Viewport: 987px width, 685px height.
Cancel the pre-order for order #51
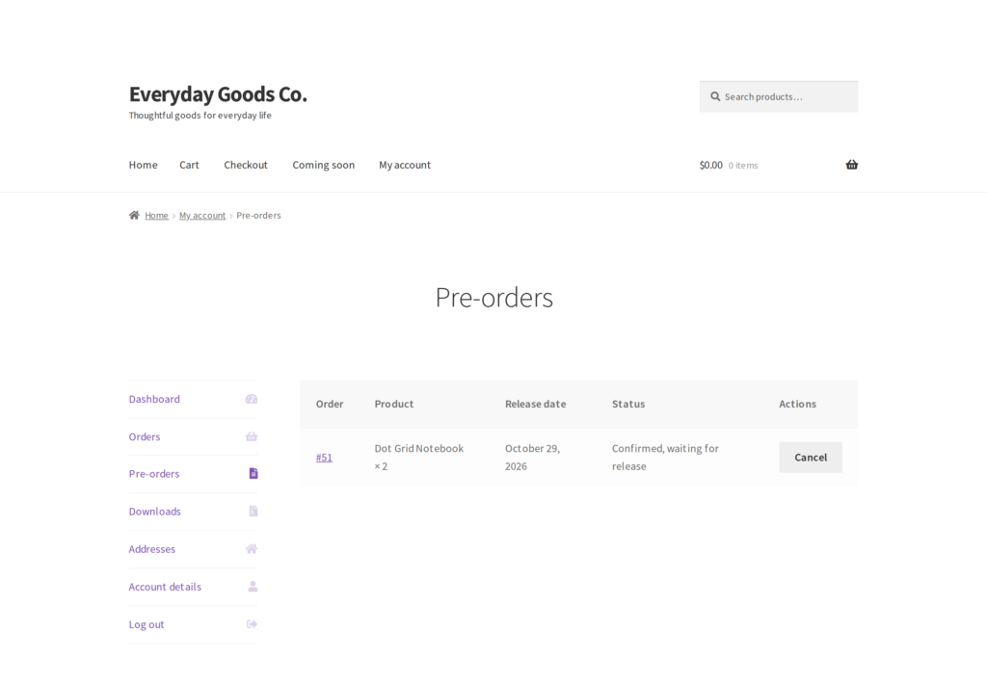click(x=810, y=458)
